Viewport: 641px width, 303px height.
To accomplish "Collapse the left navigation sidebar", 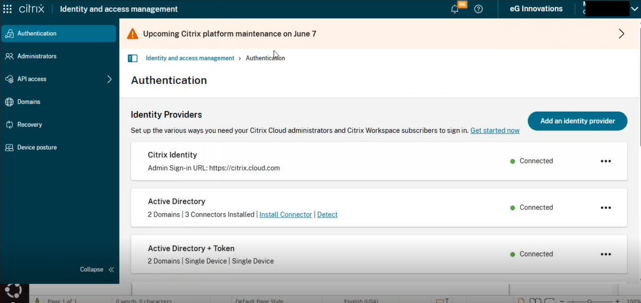I will click(x=97, y=269).
